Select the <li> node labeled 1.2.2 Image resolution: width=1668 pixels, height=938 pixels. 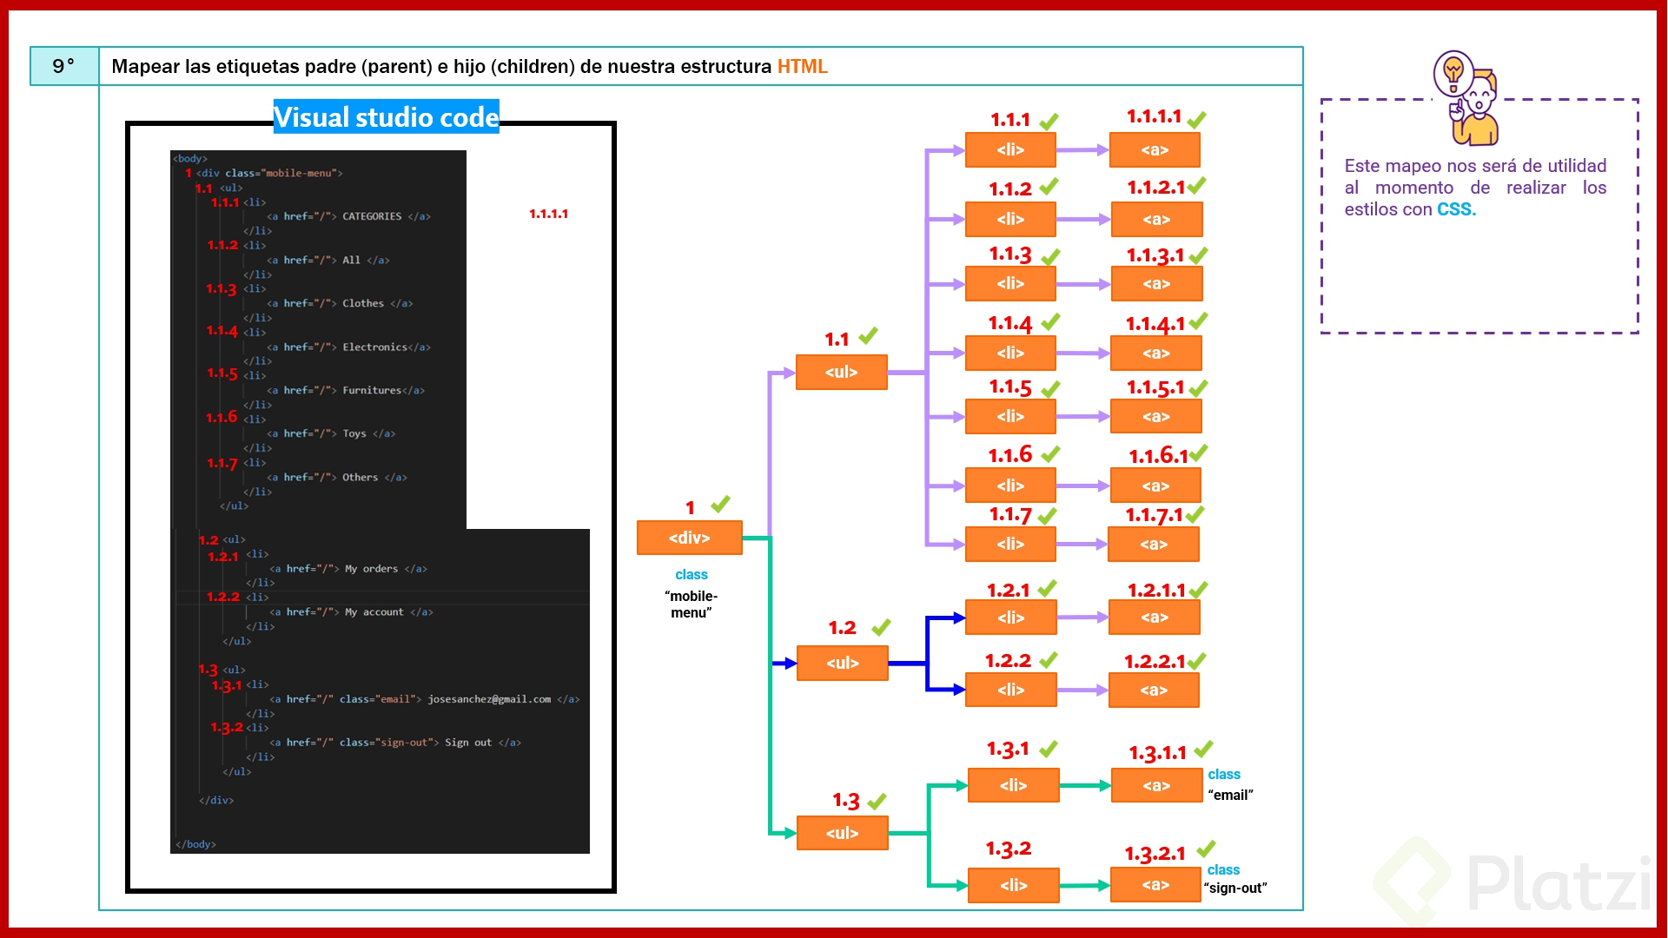pos(1010,690)
